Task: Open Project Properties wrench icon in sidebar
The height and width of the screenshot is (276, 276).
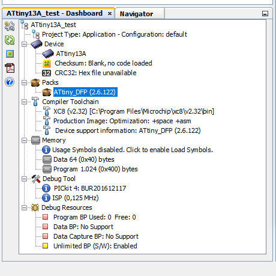Action: pos(10,26)
